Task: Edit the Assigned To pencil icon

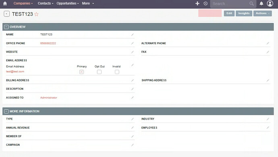Action: point(133,98)
